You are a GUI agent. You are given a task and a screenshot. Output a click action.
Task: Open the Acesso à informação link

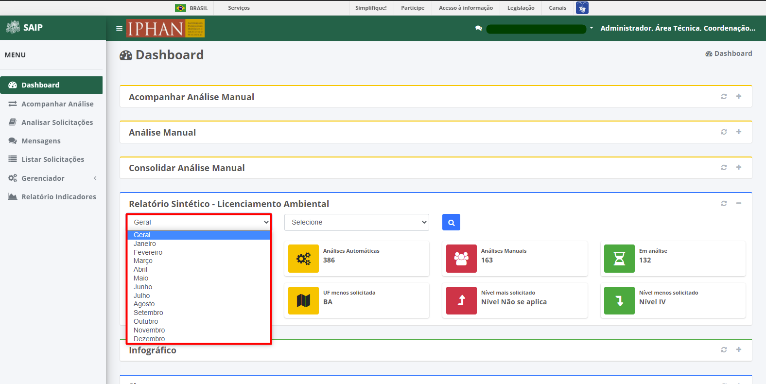[x=466, y=8]
